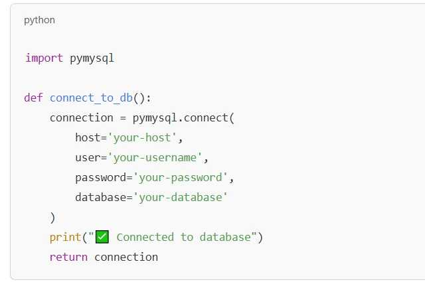Click the import keyword
Viewport: 425px width, 282px height.
pyautogui.click(x=44, y=58)
